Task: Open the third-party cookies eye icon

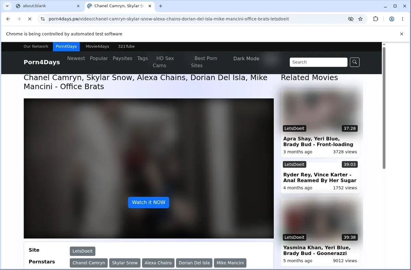Action: coord(351,19)
